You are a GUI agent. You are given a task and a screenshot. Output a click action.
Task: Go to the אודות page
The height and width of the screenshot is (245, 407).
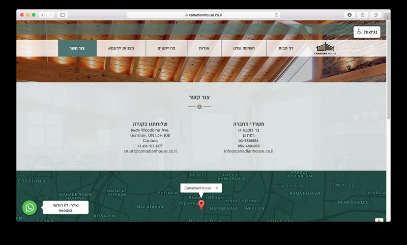(204, 48)
